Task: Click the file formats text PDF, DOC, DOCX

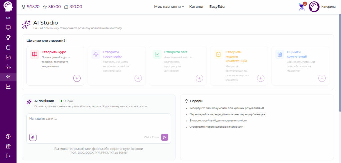Action: [99, 153]
